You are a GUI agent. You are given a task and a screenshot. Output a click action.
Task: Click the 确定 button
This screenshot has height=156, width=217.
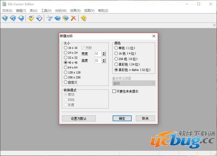pos(122,119)
